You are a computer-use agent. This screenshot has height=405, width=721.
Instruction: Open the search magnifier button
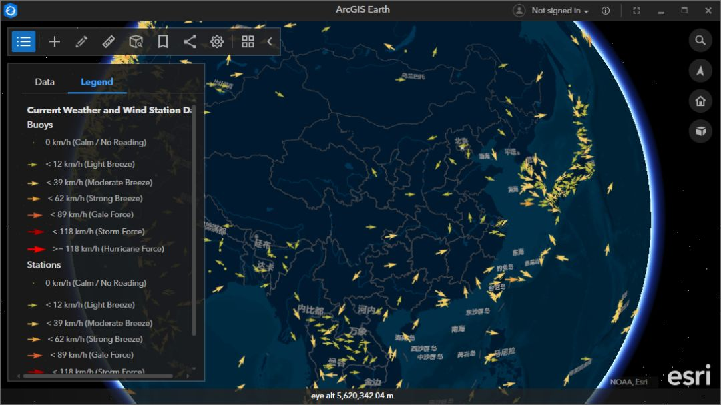pos(700,40)
